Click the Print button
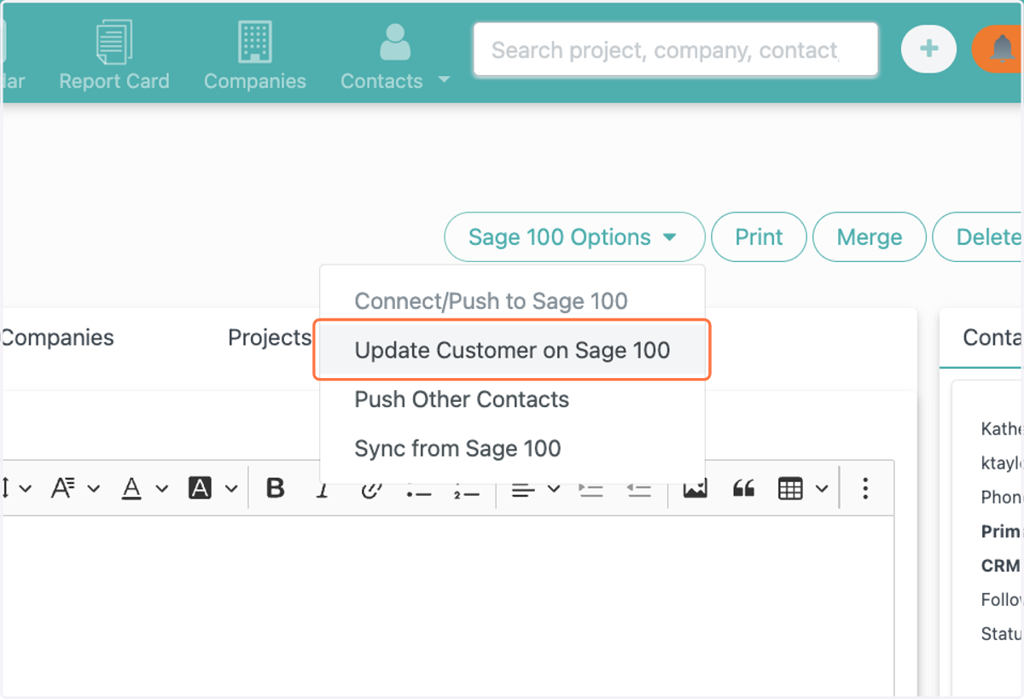The height and width of the screenshot is (699, 1024). (x=759, y=237)
